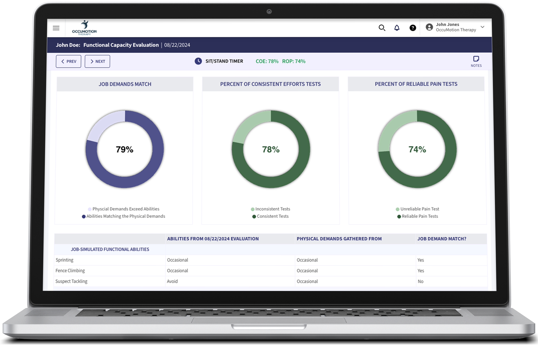Open the search tool

(382, 28)
